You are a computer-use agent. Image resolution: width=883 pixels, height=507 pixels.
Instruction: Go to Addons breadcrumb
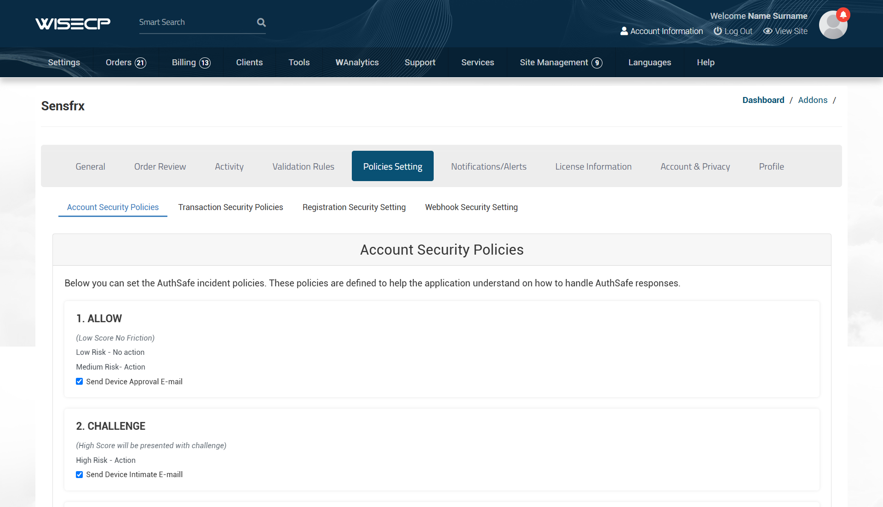[813, 100]
